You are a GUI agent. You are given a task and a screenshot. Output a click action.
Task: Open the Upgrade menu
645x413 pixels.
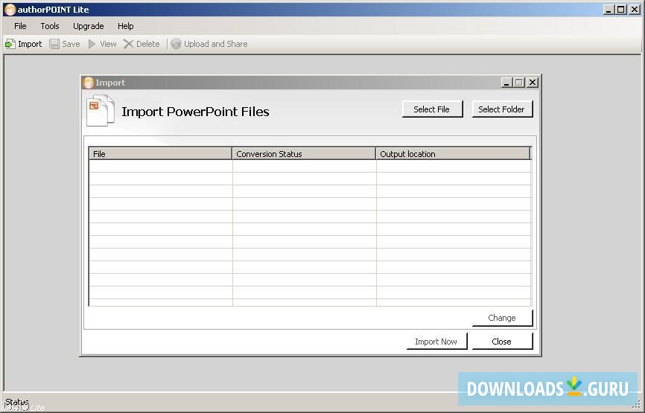pos(88,26)
